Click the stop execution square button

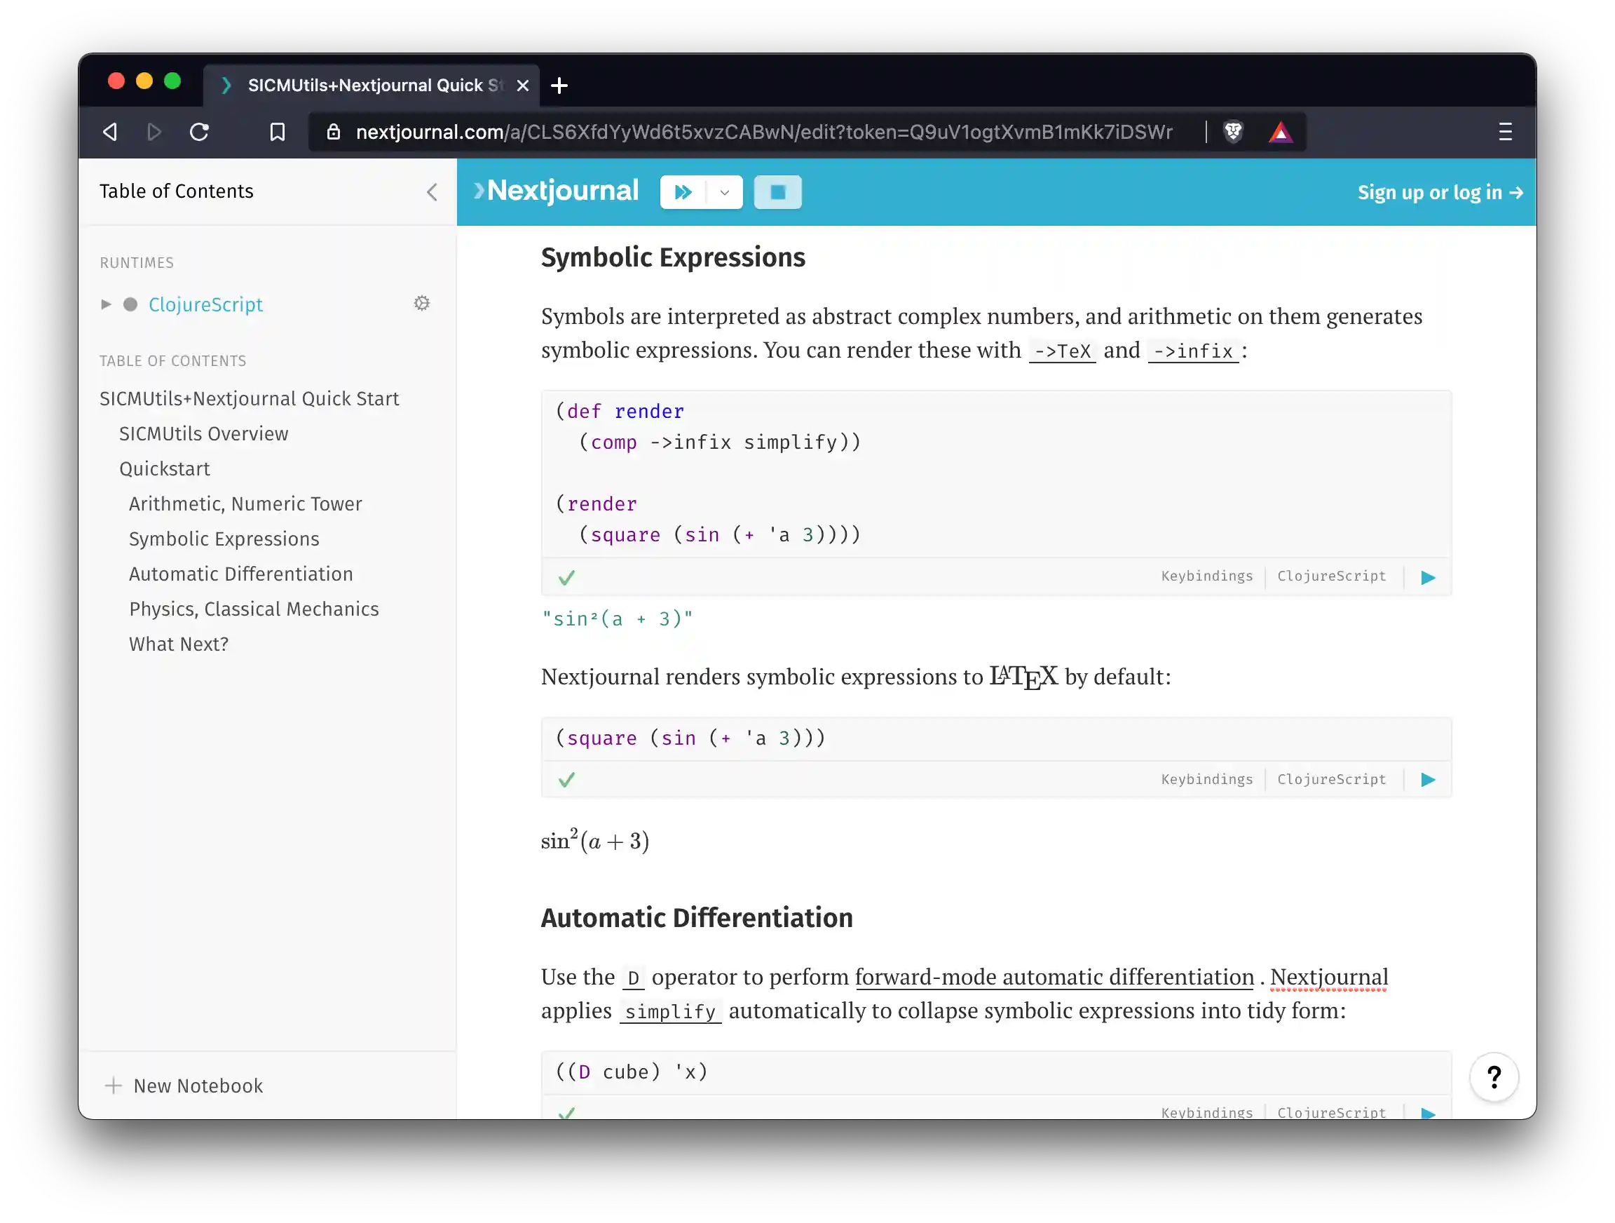click(x=777, y=192)
